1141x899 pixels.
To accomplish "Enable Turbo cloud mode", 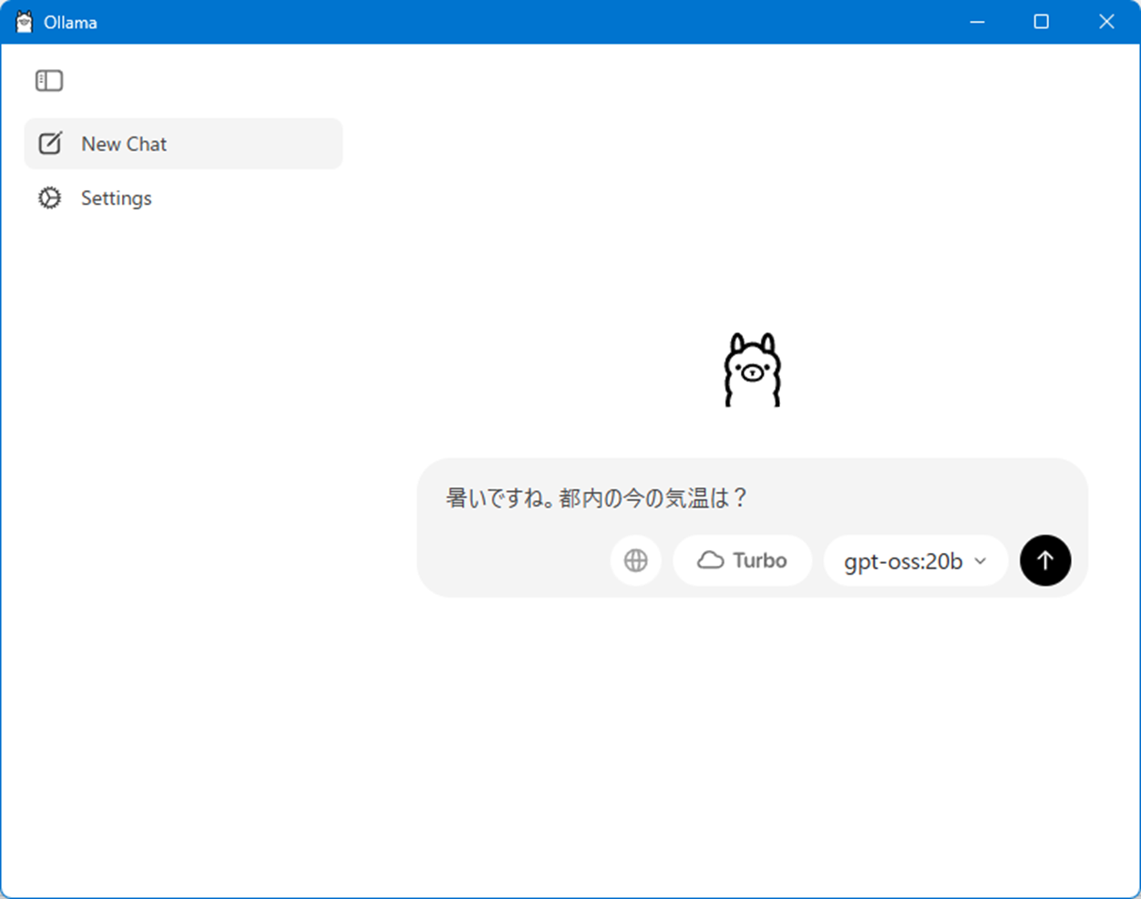I will [x=742, y=560].
